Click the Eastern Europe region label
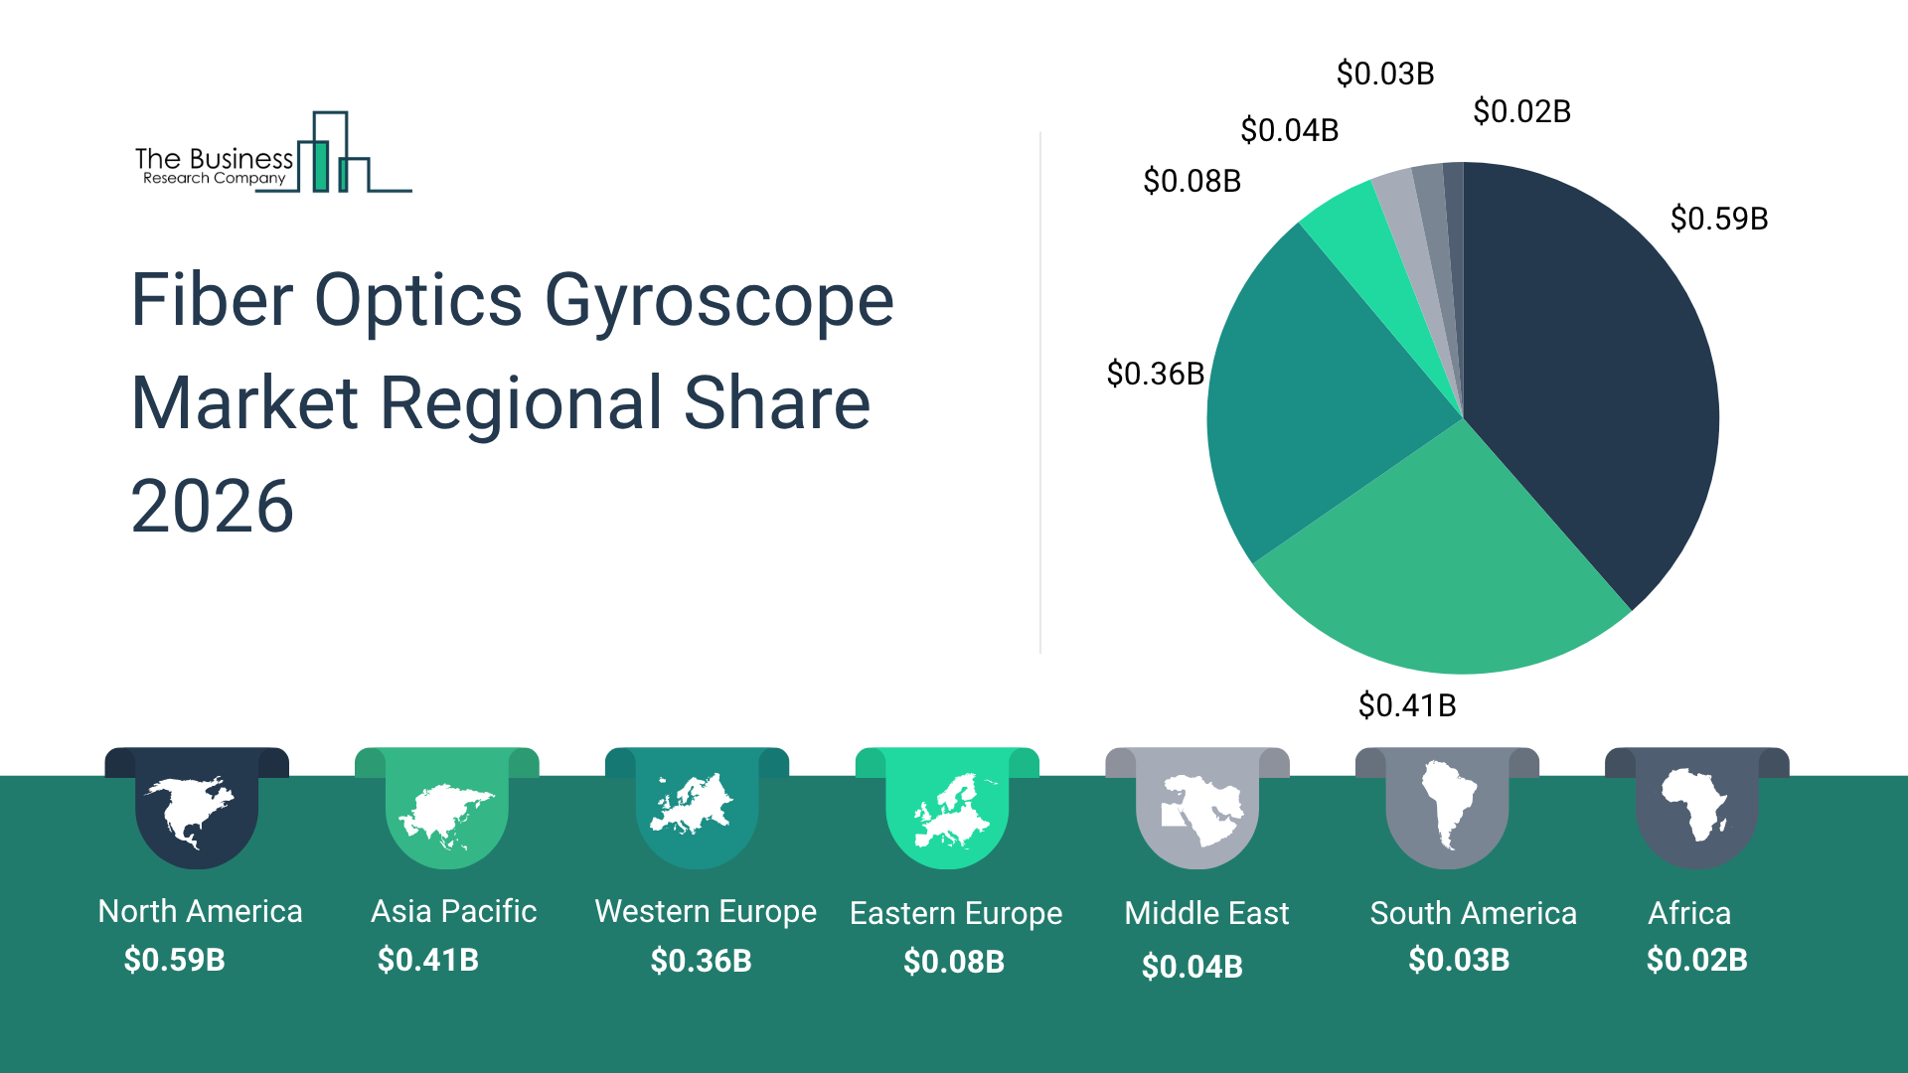Viewport: 1908px width, 1073px height. tap(955, 913)
